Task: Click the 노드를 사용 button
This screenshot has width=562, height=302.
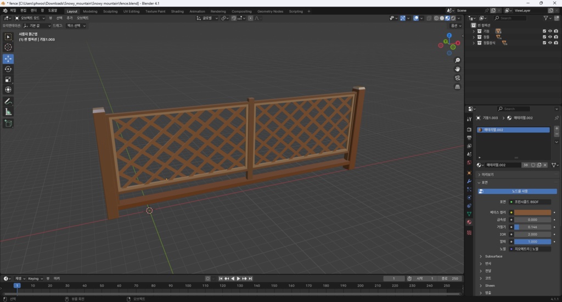Action: click(518, 191)
